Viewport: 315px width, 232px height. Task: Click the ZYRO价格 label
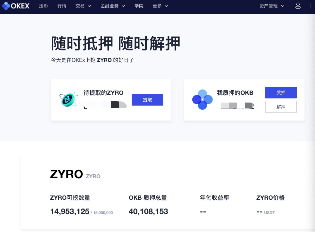(x=271, y=198)
